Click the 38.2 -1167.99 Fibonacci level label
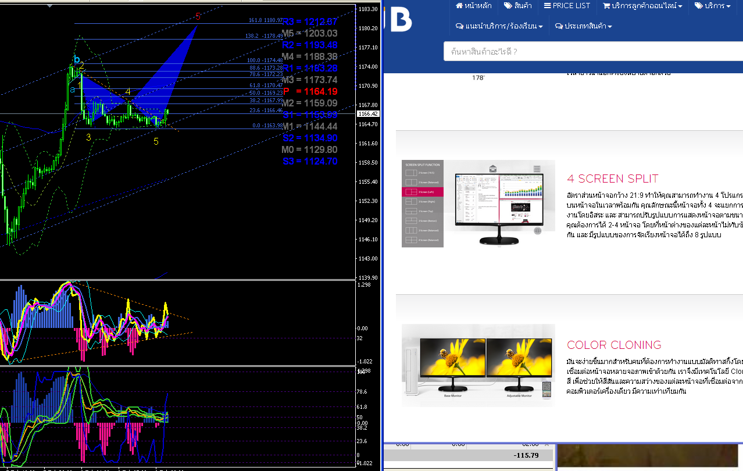Image resolution: width=743 pixels, height=471 pixels. [x=266, y=101]
